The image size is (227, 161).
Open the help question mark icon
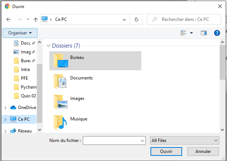[217, 33]
